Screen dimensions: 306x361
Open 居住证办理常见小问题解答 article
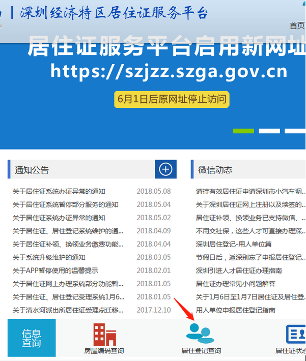pos(236,284)
